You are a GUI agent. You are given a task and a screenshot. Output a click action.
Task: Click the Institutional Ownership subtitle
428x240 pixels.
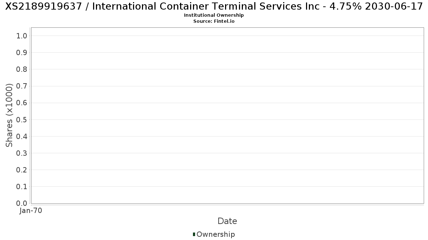tap(214, 15)
